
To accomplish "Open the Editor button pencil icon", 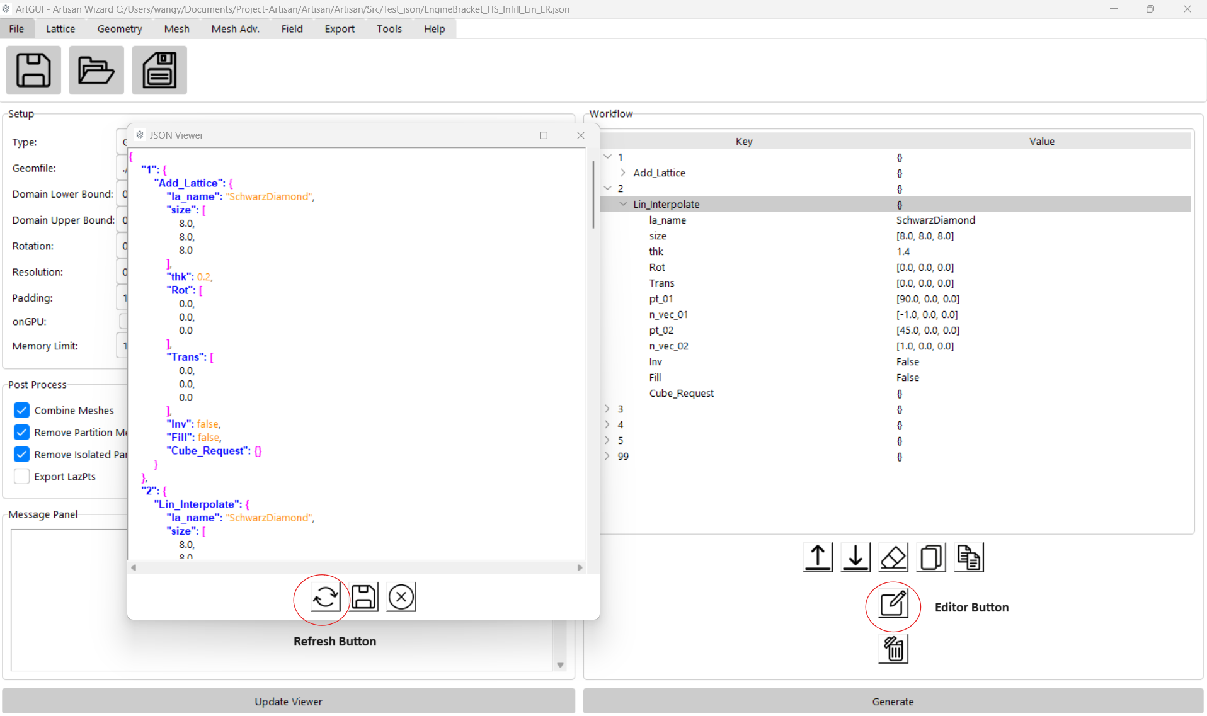I will click(893, 605).
